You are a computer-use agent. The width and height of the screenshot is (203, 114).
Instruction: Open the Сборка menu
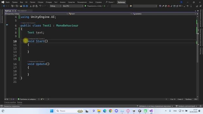pyautogui.click(x=40, y=2)
